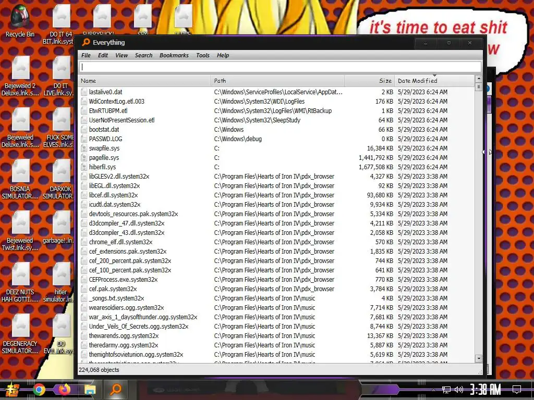This screenshot has height=400, width=534.
Task: Open DEGENERACY SIMULATOR desktop shortcut
Action: [20, 334]
